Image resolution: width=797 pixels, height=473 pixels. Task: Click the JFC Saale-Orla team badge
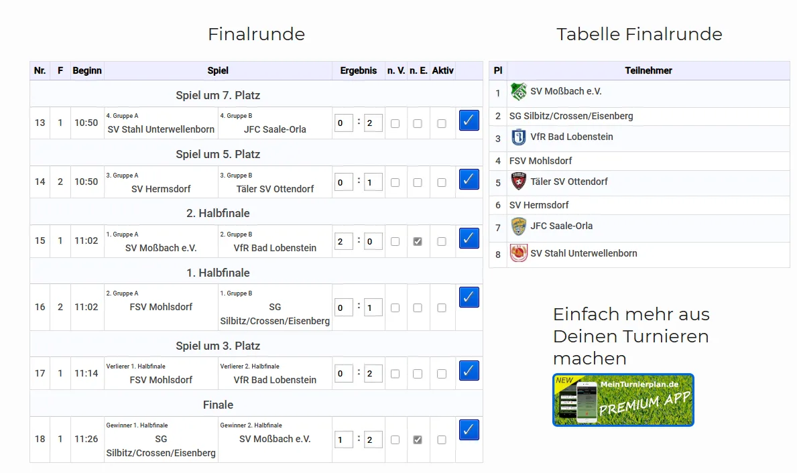tap(518, 226)
